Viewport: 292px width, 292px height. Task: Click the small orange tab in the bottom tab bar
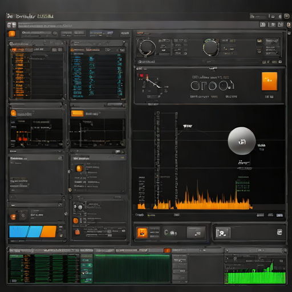click(x=167, y=250)
